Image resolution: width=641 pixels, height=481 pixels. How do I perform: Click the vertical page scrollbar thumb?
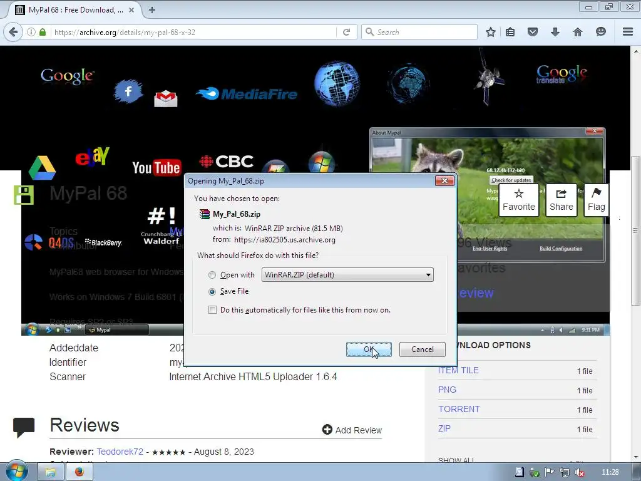click(635, 230)
